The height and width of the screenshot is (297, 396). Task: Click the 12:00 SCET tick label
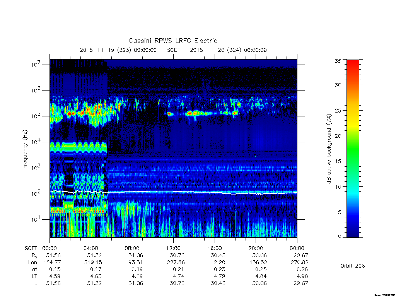(173, 248)
